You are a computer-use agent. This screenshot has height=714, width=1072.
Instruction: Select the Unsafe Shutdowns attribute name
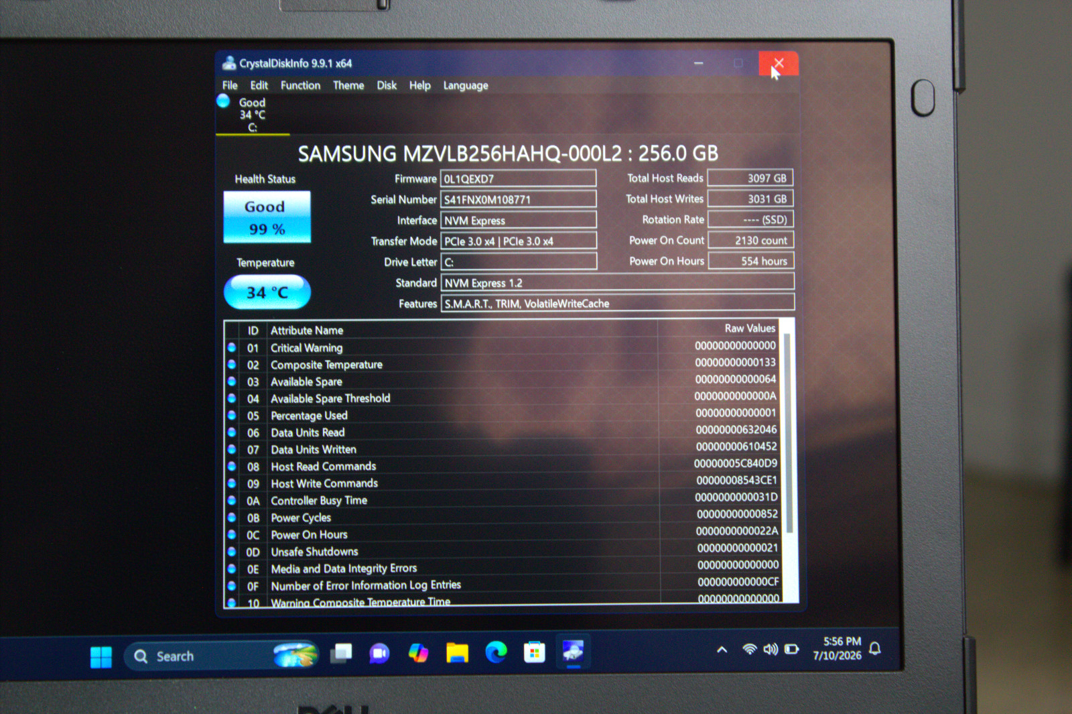[x=314, y=551]
